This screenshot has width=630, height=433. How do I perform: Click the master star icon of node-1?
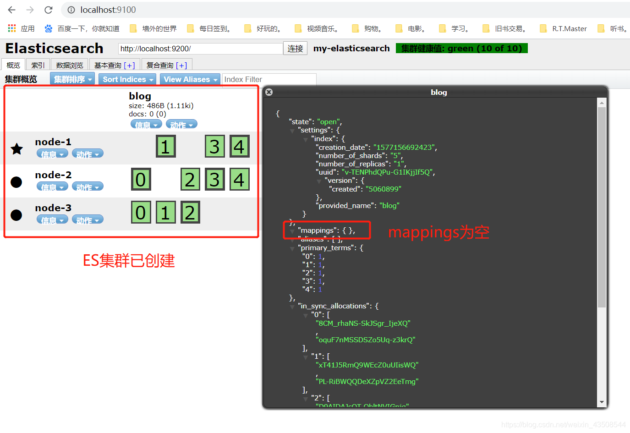17,148
